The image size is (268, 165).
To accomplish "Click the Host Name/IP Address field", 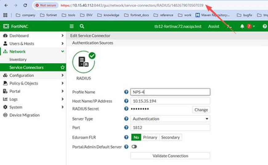I will [170, 101].
